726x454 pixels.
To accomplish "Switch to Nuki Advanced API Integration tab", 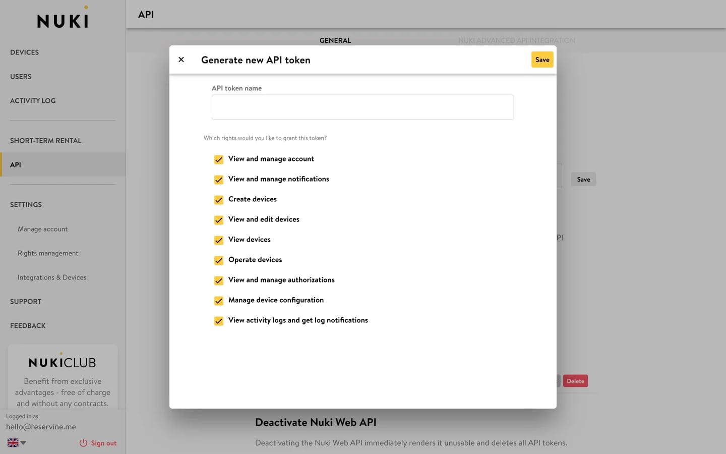I will tap(516, 40).
